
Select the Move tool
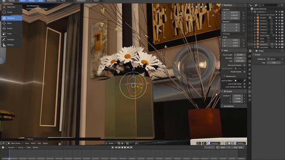[12, 23]
